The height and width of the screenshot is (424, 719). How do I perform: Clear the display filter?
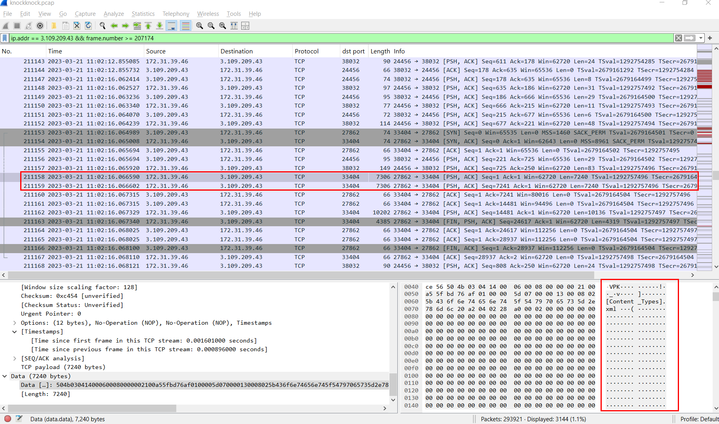coord(679,38)
